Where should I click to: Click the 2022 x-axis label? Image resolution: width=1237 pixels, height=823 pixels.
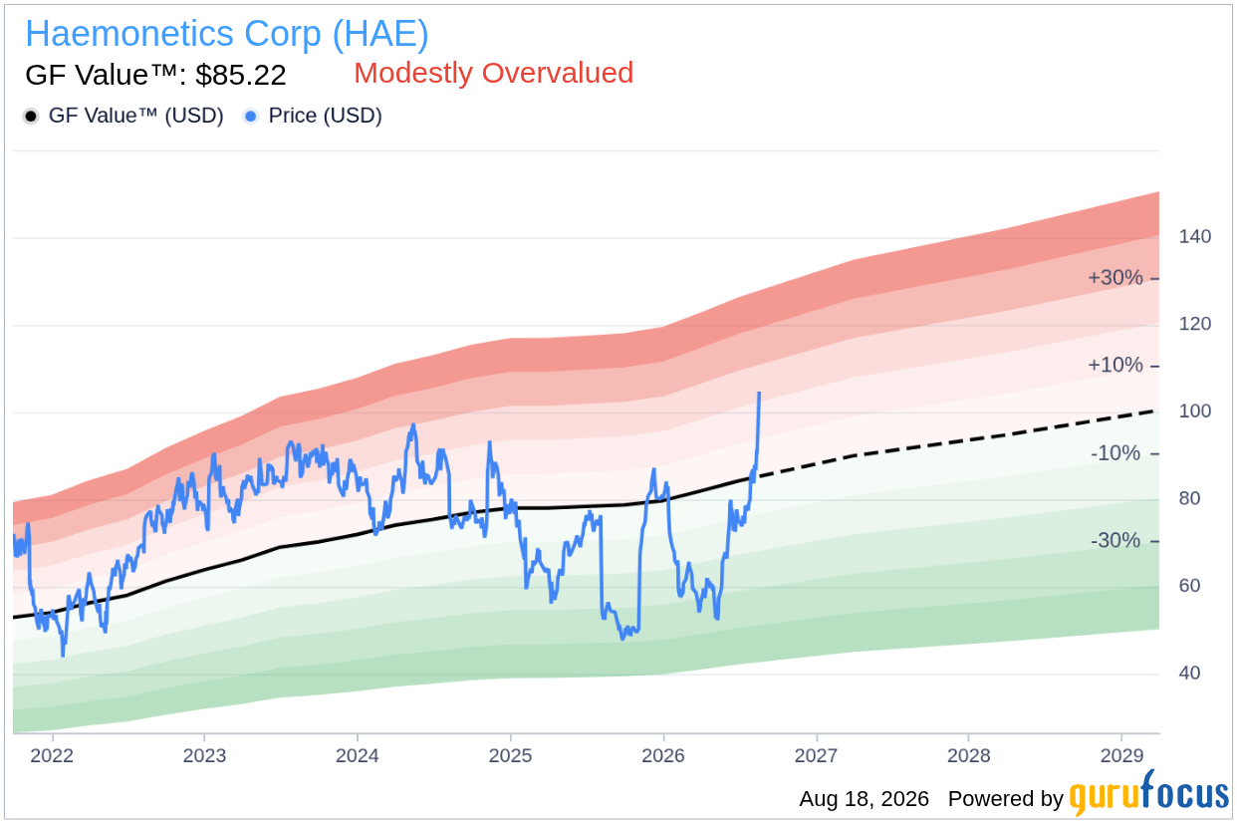coord(52,755)
